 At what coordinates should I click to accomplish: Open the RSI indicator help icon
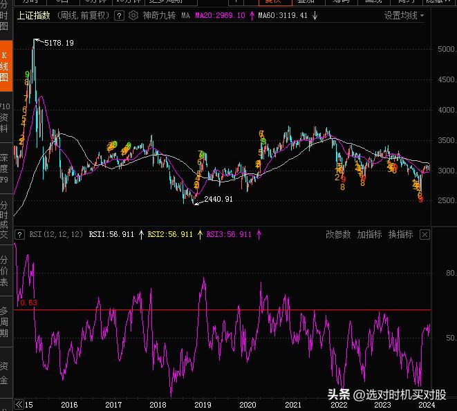coord(19,234)
